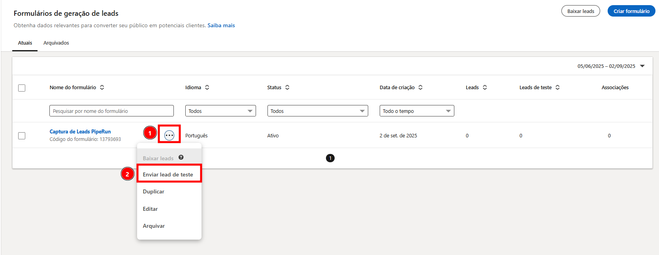Expand the Status filter dropdown
659x255 pixels.
[x=317, y=111]
